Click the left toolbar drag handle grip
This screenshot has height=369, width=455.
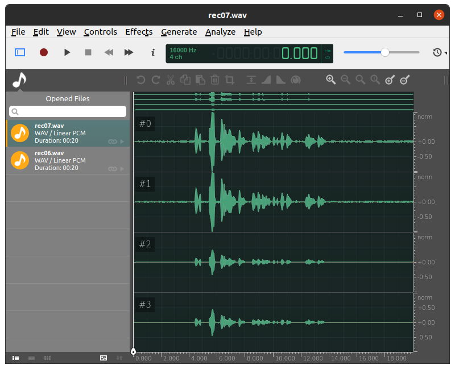click(125, 80)
